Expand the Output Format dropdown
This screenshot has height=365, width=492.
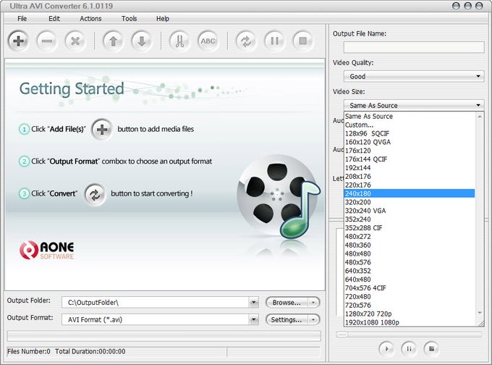click(253, 320)
